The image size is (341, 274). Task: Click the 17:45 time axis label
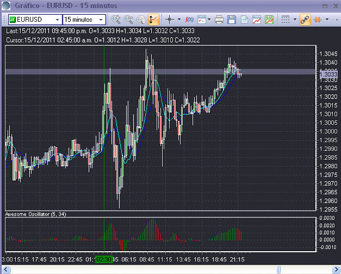pos(39,259)
